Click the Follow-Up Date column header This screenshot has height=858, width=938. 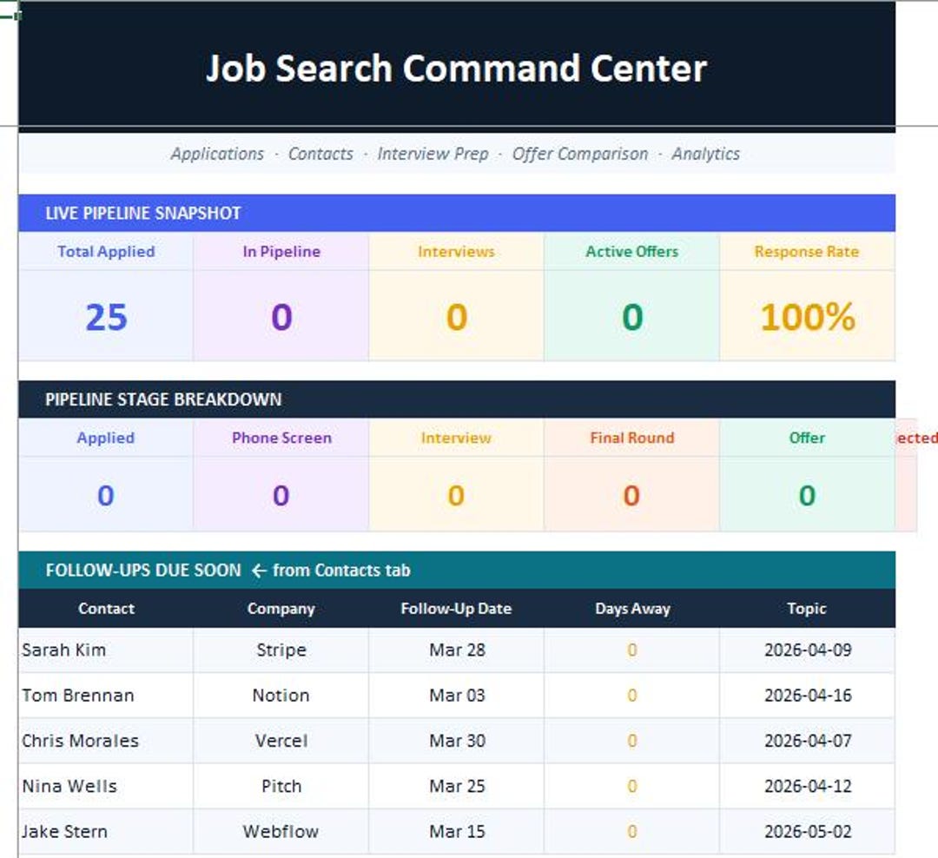click(457, 608)
